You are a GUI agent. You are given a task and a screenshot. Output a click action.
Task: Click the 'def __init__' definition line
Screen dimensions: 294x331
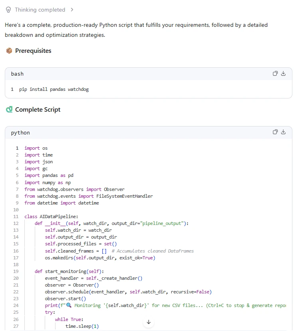click(111, 223)
